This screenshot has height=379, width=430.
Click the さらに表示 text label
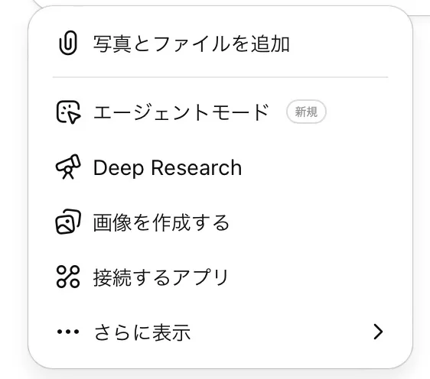142,332
